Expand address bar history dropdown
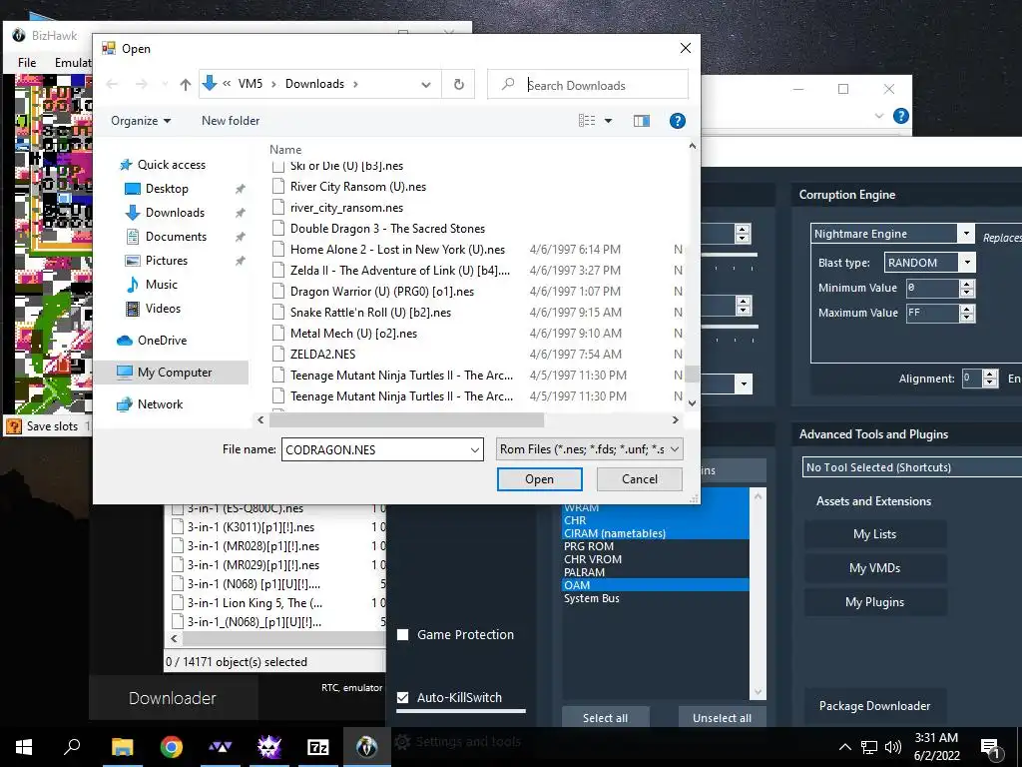This screenshot has height=767, width=1022. pos(425,84)
